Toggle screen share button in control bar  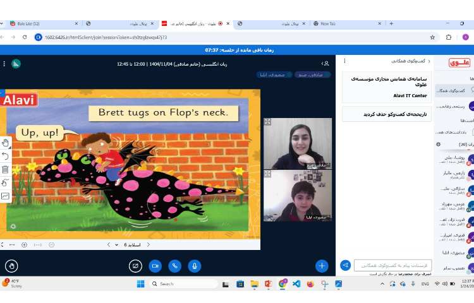(135, 266)
